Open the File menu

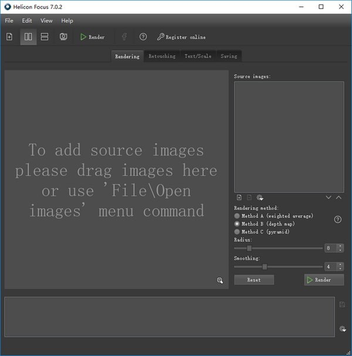[x=9, y=21]
